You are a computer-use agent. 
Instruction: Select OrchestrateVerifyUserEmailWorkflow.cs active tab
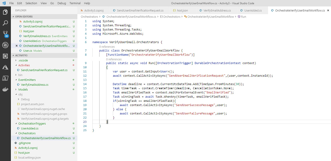(299, 11)
